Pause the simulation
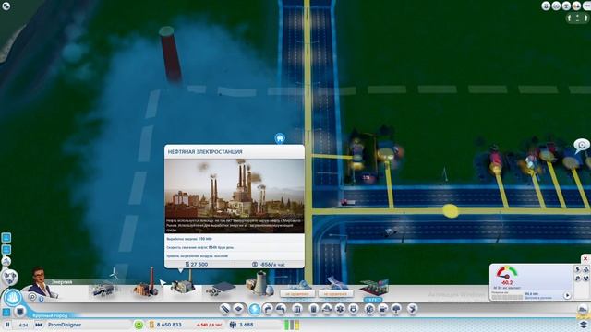The width and height of the screenshot is (591, 332). click(7, 325)
